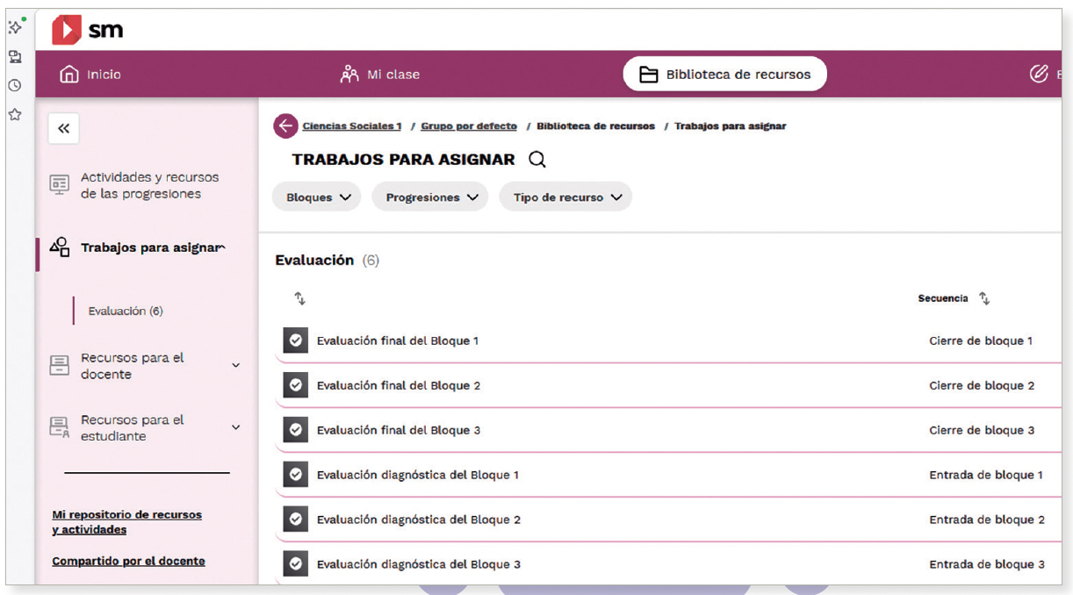Click the Trabajos para asignar breadcrumb text

click(730, 126)
